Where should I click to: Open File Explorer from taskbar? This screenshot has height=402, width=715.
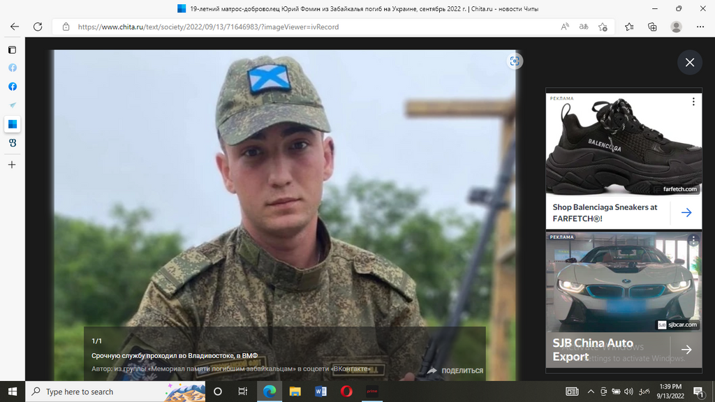(x=295, y=392)
